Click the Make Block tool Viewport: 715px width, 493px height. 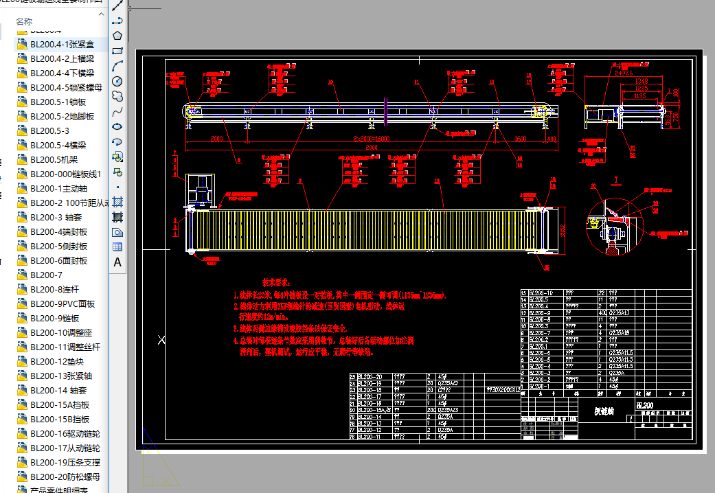click(117, 172)
